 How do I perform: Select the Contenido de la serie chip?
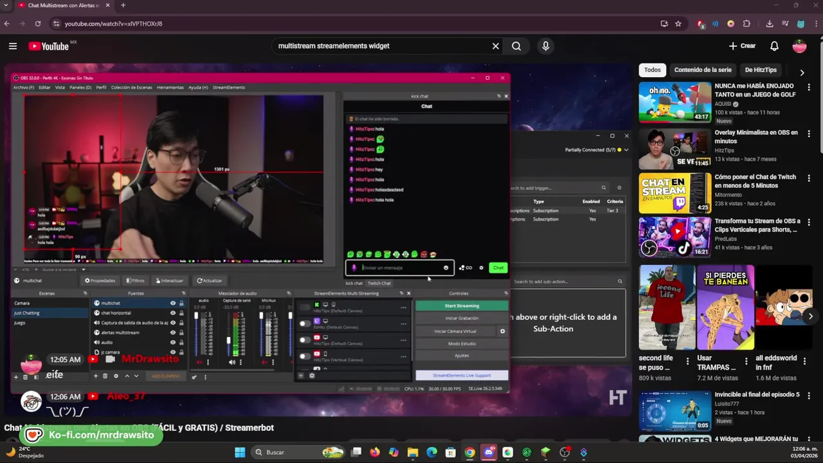pyautogui.click(x=703, y=70)
